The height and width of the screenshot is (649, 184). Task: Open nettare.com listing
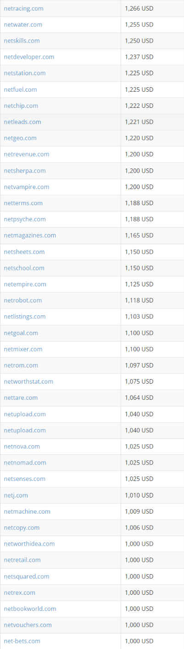click(x=21, y=397)
